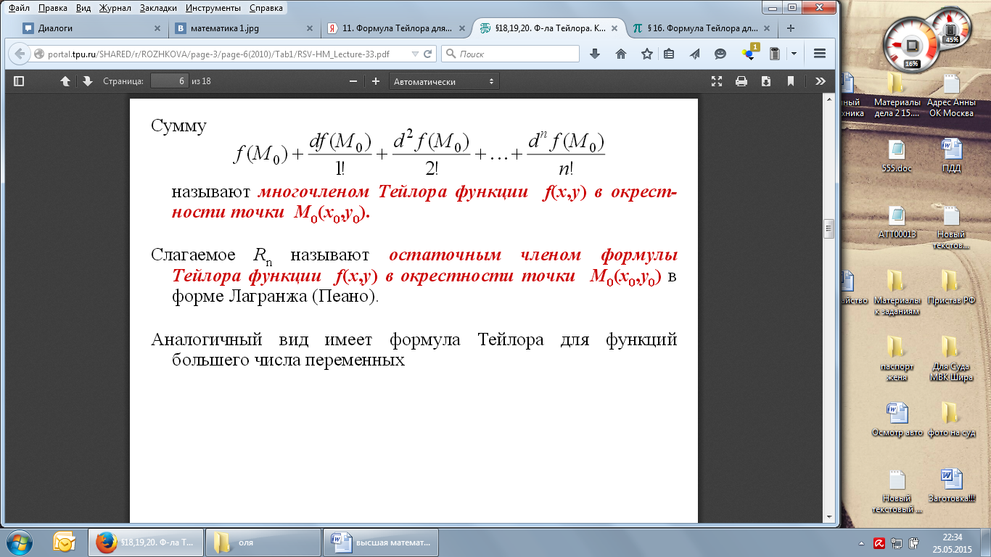991x557 pixels.
Task: Open the Справка menu
Action: (266, 9)
